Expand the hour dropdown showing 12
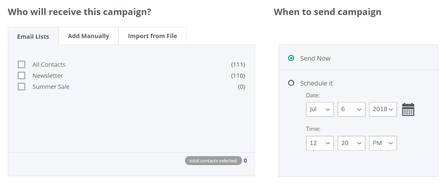Screen dimensions: 446x184 coord(320,143)
